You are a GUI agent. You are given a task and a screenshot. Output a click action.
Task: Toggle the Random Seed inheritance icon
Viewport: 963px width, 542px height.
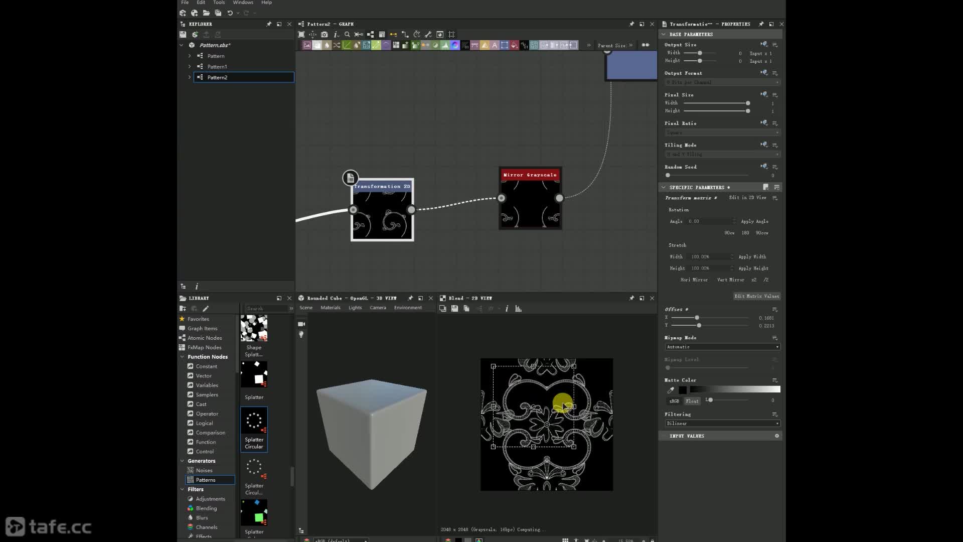tap(764, 166)
